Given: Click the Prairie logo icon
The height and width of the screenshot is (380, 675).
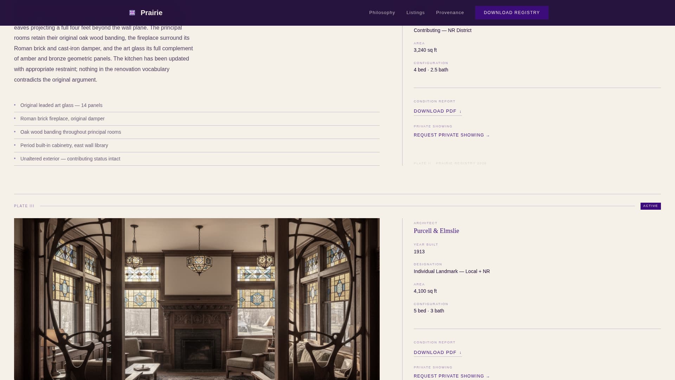Looking at the screenshot, I should [132, 13].
